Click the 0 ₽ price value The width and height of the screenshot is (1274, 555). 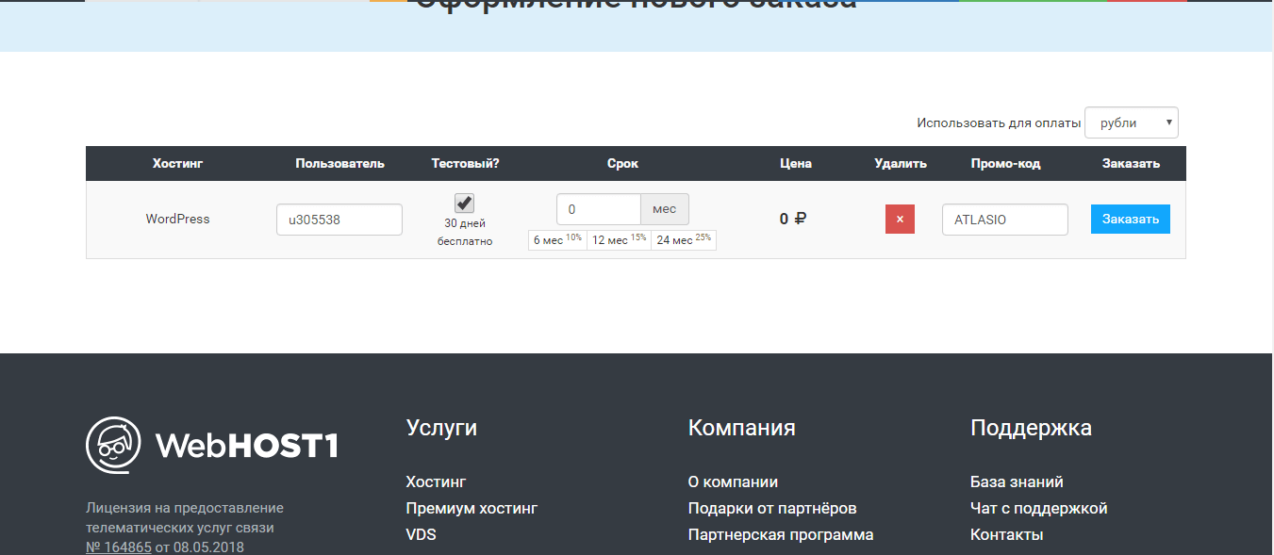(x=793, y=219)
